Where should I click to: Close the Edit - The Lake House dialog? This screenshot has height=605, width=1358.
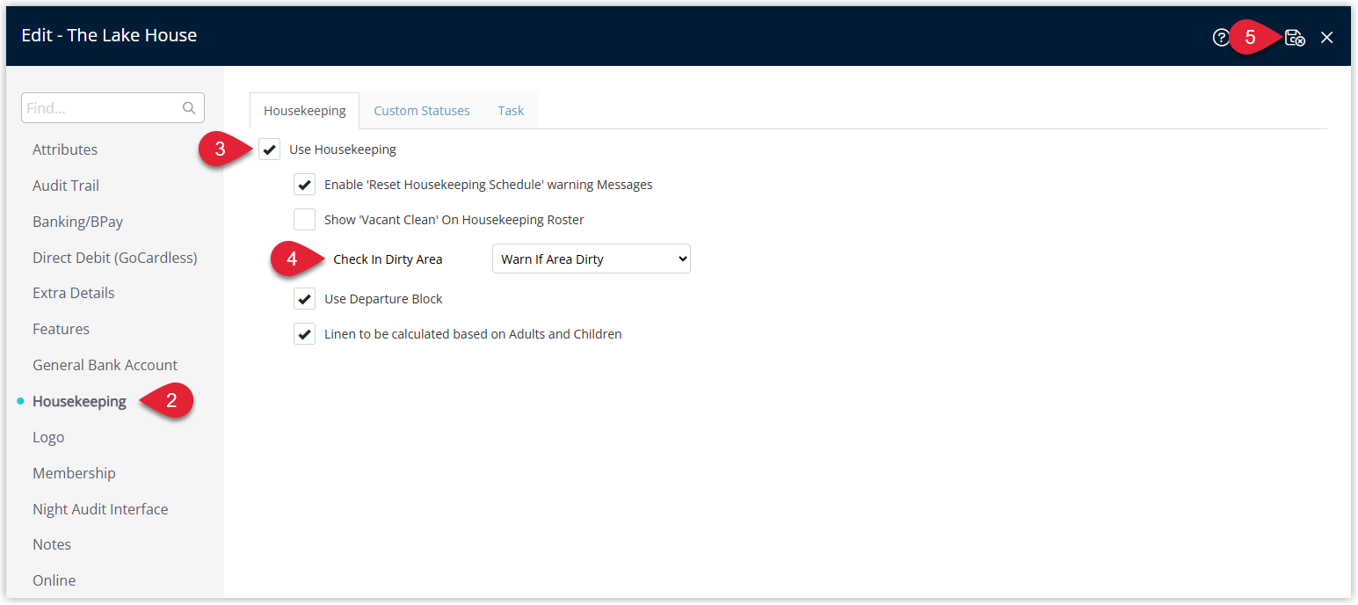1327,38
